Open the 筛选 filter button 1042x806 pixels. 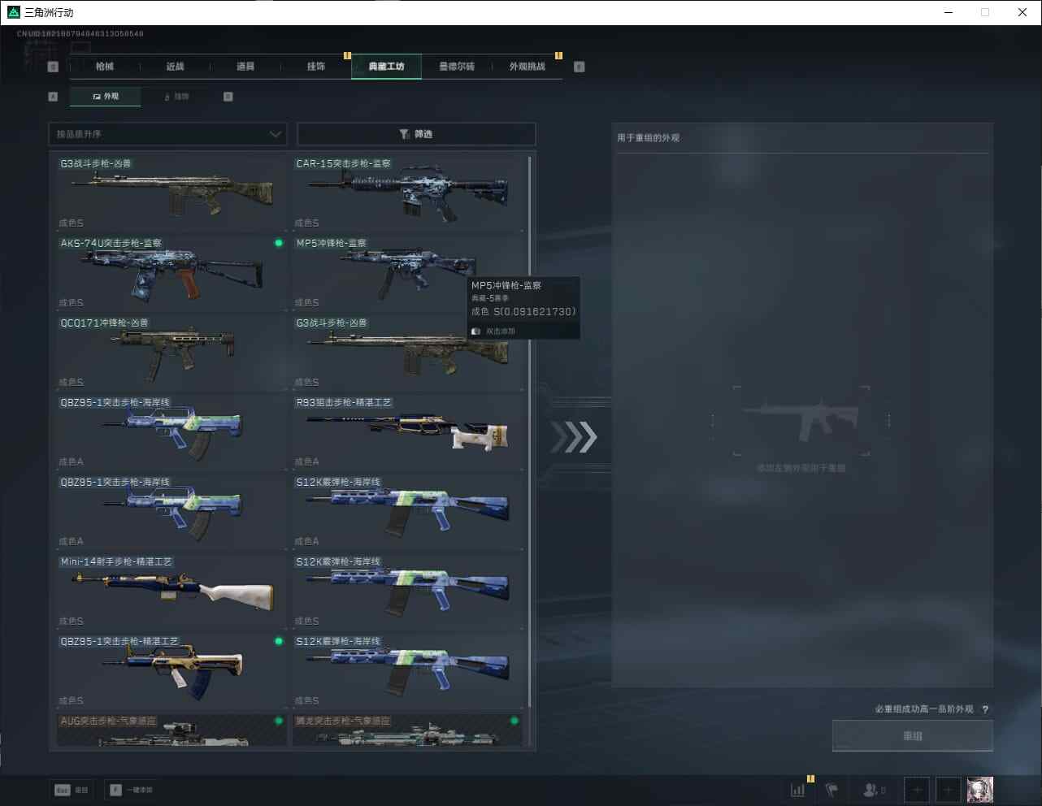[x=416, y=134]
